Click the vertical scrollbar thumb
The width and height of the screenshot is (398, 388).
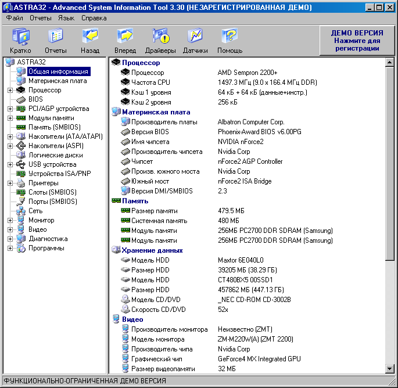coord(390,163)
